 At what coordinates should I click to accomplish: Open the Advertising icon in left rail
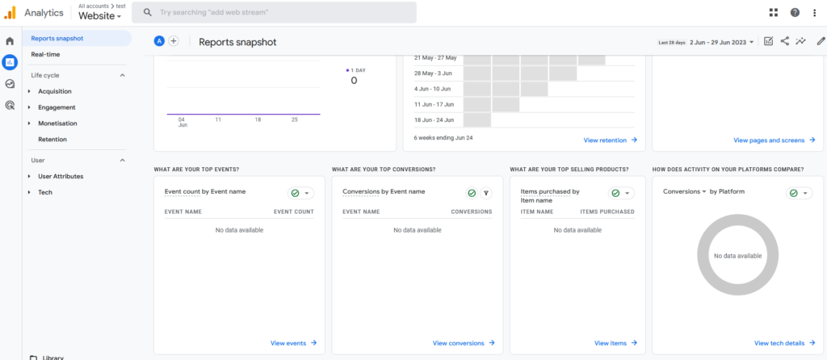(x=10, y=105)
